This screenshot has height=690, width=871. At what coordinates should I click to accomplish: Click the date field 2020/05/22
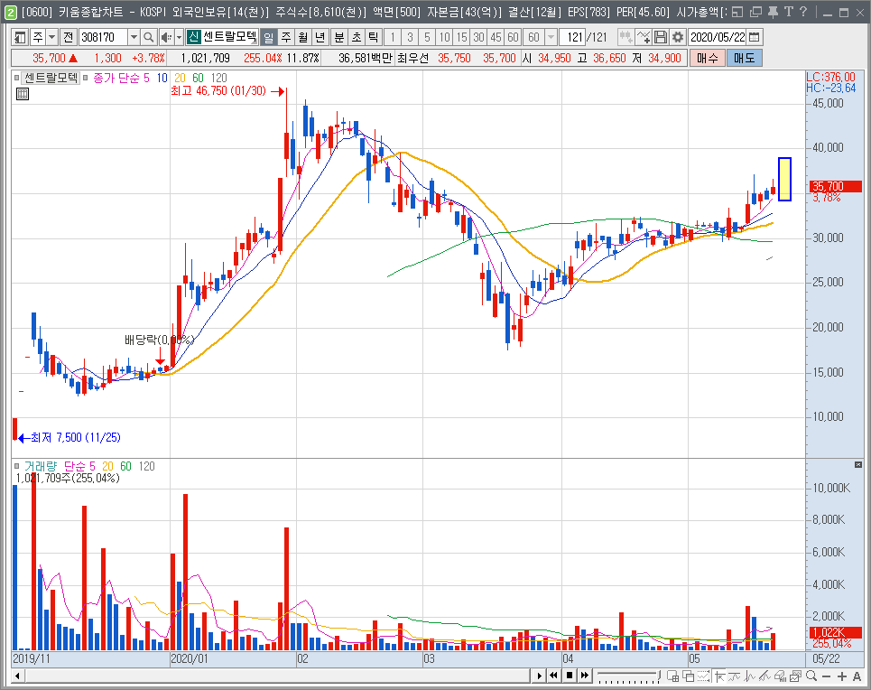click(718, 37)
